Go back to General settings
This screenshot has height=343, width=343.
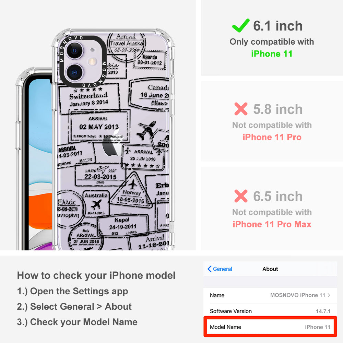click(x=220, y=269)
